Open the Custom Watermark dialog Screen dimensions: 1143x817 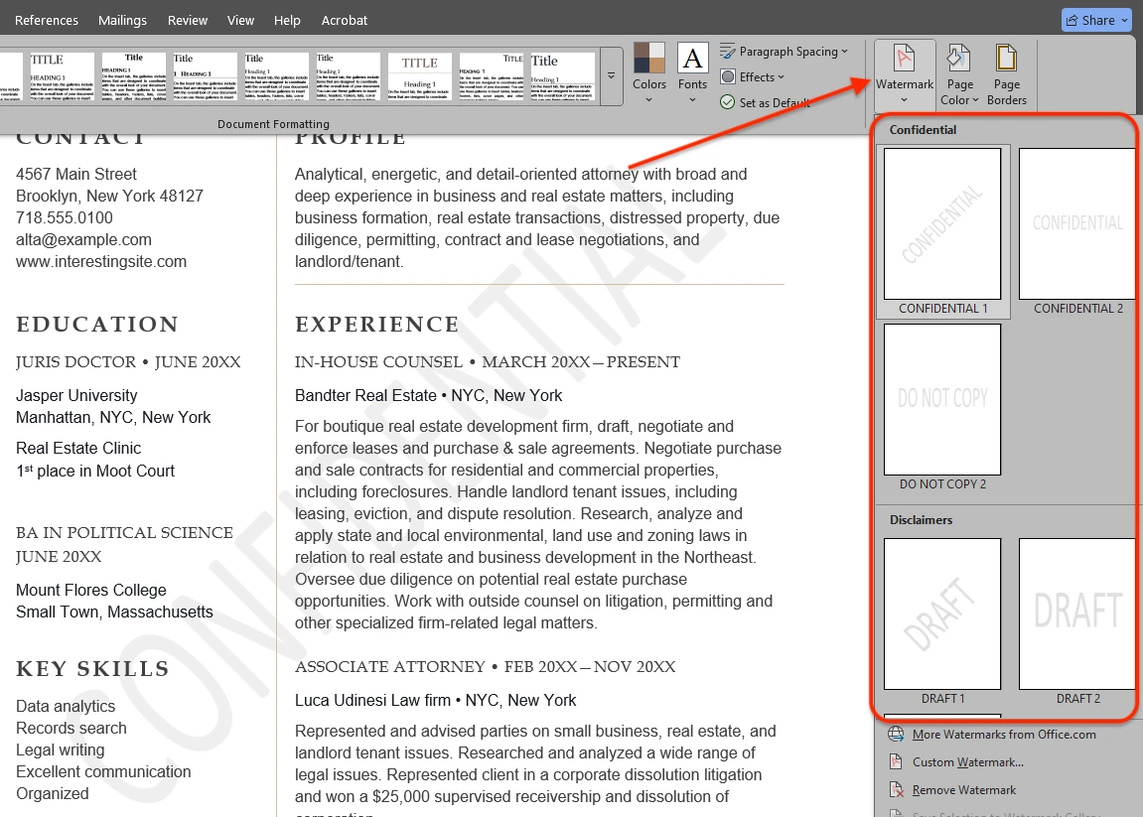click(967, 762)
